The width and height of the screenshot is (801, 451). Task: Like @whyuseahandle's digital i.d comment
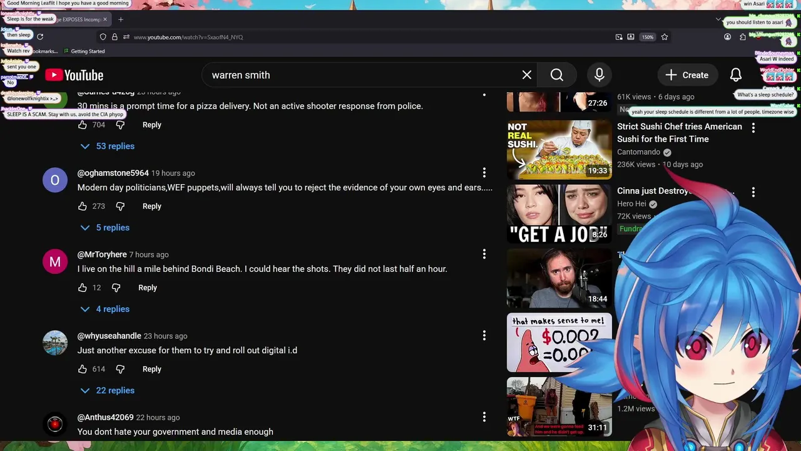click(x=83, y=369)
